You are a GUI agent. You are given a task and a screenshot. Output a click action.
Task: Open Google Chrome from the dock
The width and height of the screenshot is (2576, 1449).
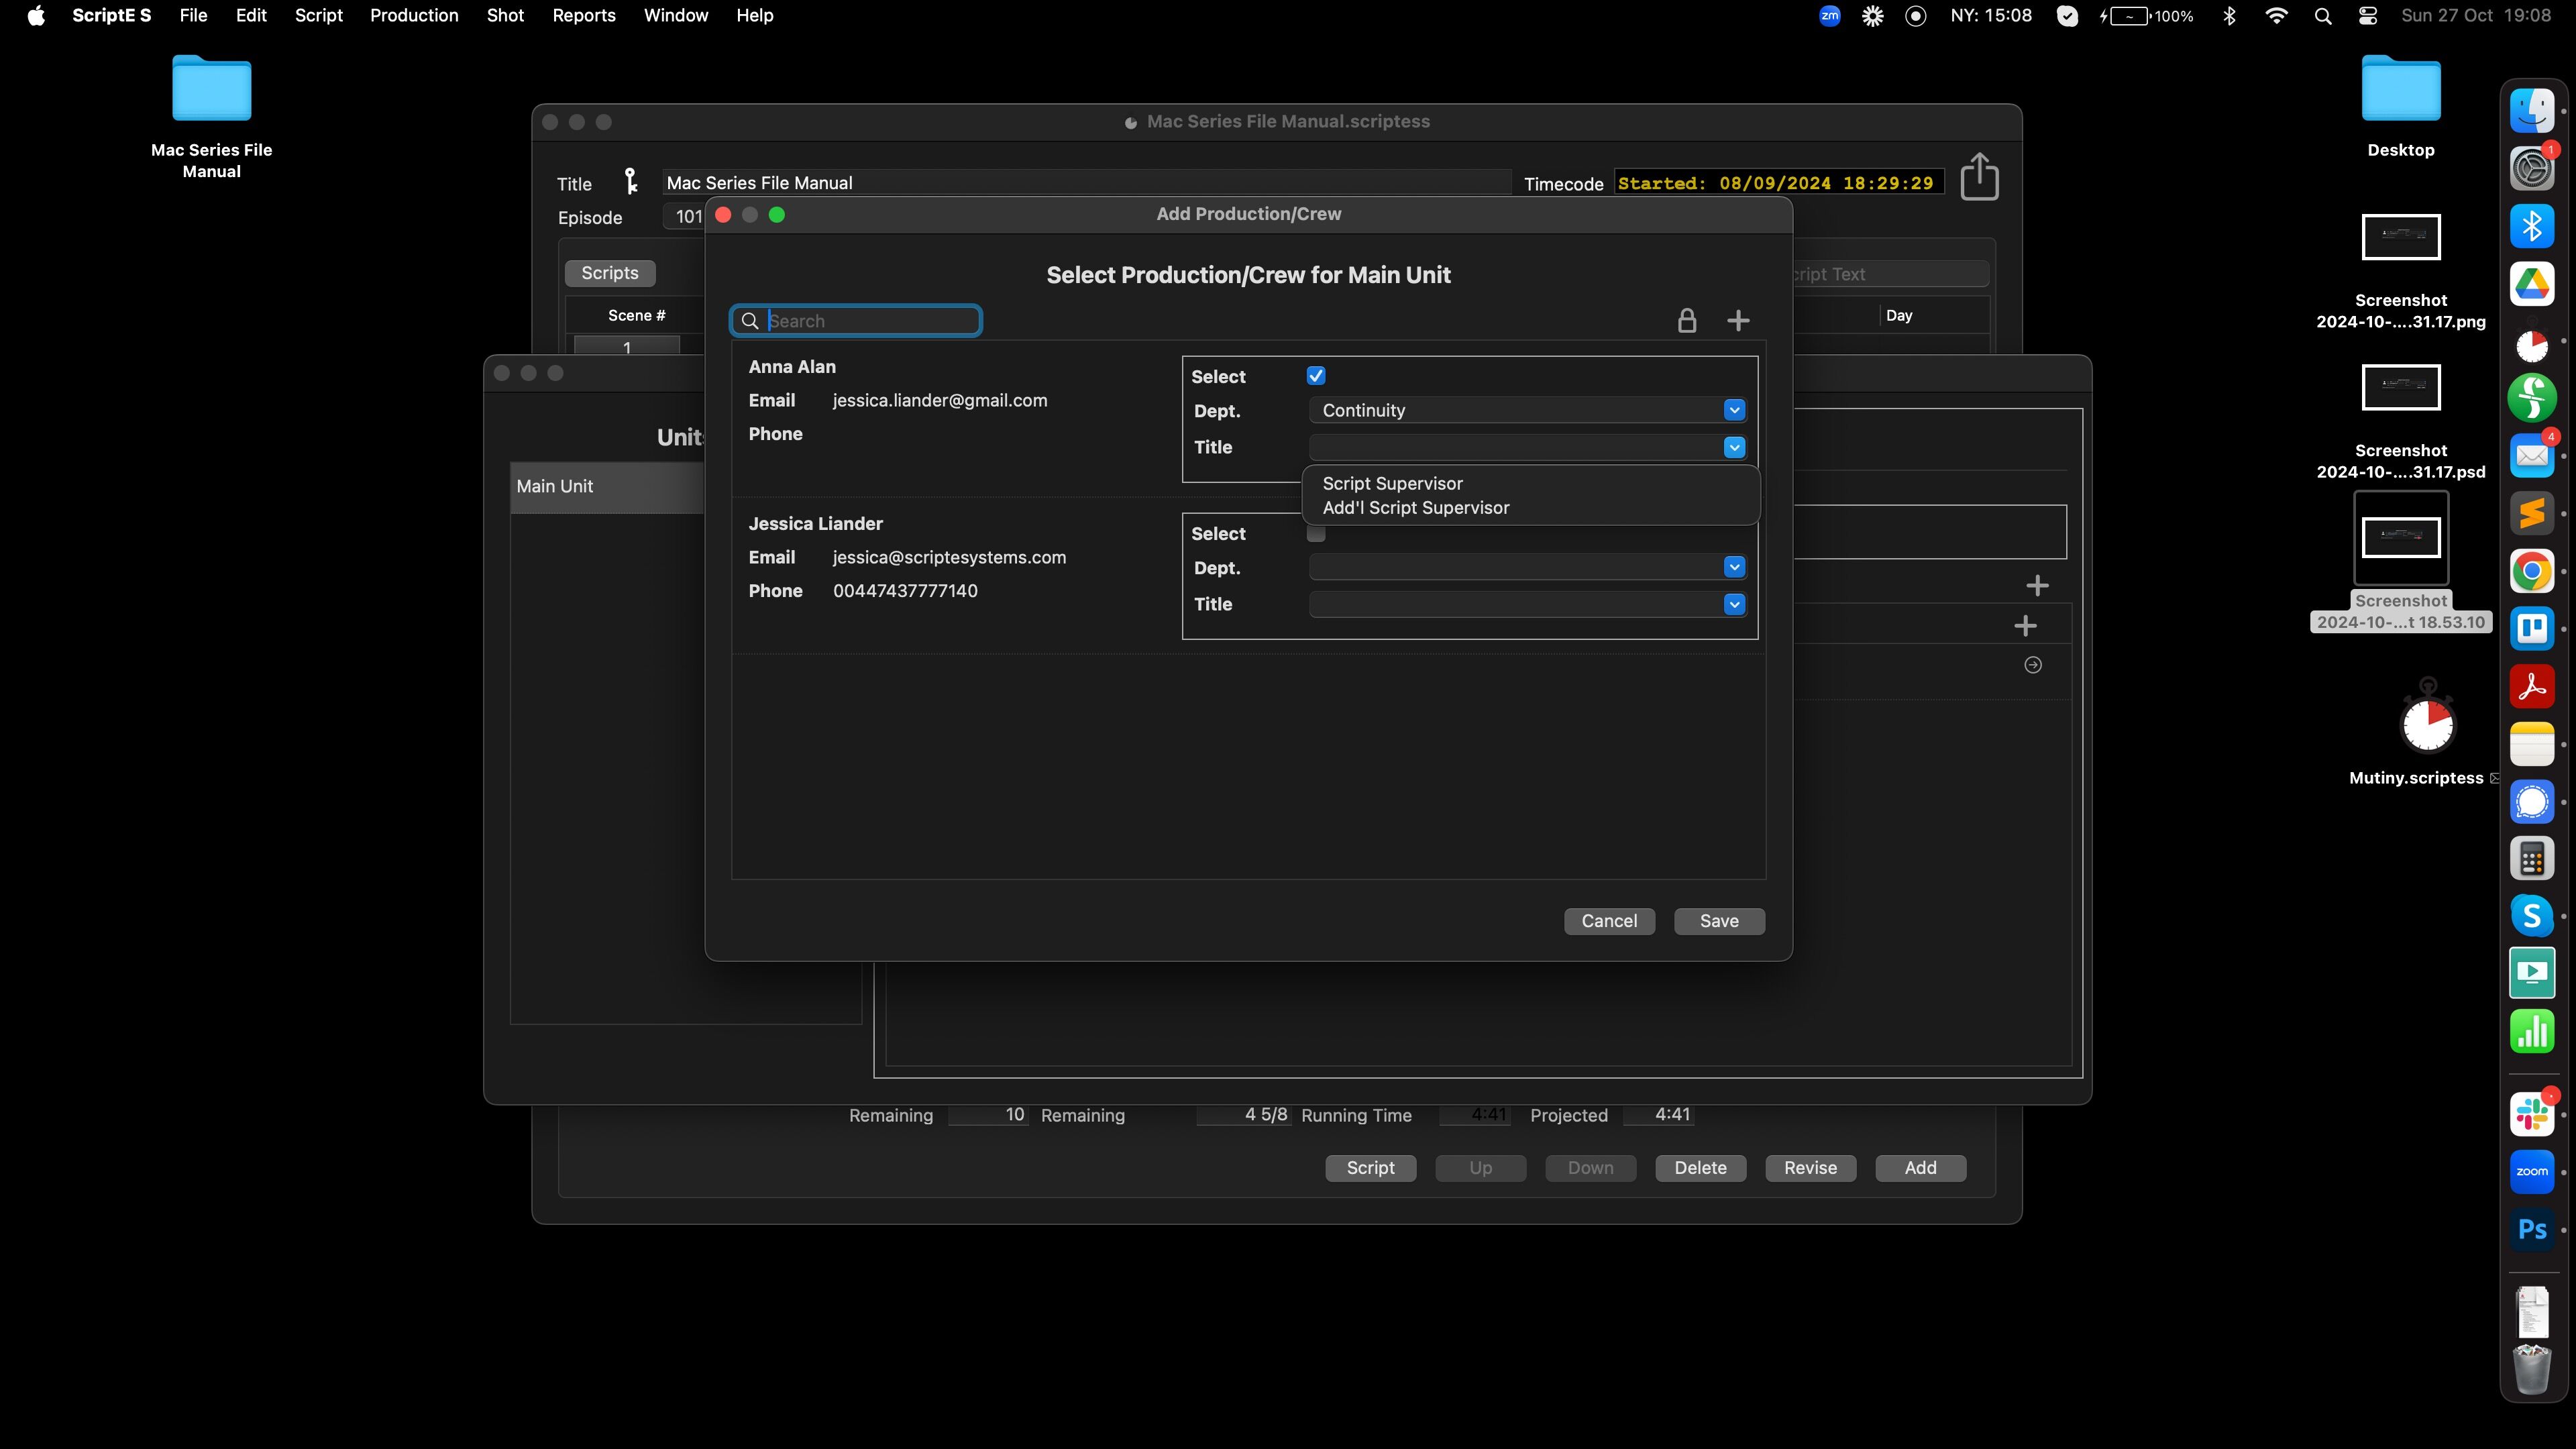(x=2531, y=572)
